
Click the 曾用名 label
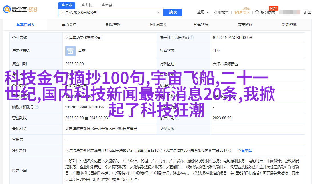(x=17, y=139)
